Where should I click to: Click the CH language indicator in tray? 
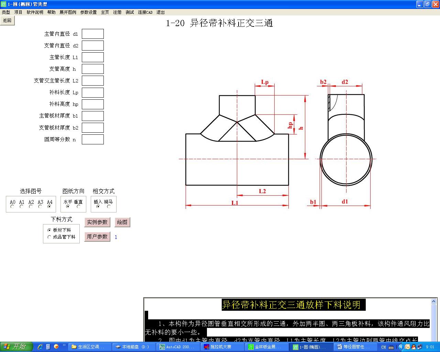pyautogui.click(x=384, y=347)
